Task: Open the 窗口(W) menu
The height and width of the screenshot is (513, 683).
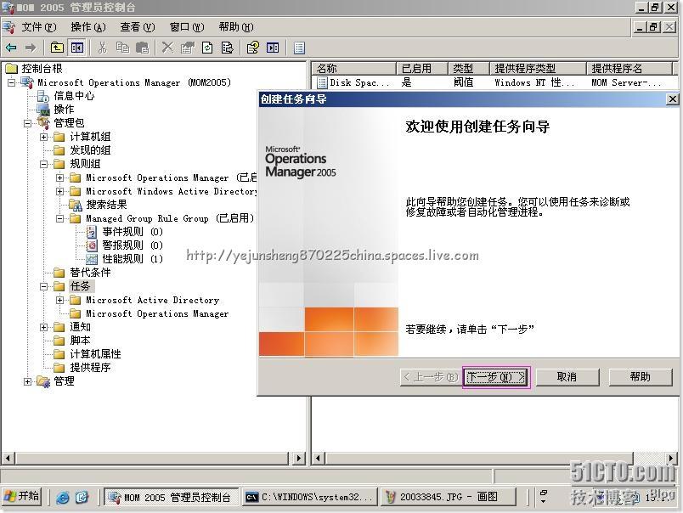Action: 187,27
